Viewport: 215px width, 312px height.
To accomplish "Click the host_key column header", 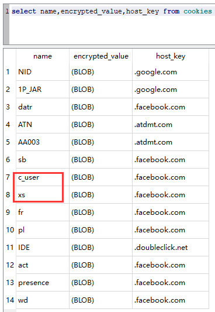I will click(x=171, y=56).
